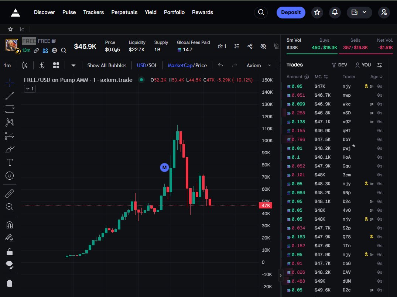The height and width of the screenshot is (297, 397).
Task: Select the pattern drawing tool
Action: point(10,122)
